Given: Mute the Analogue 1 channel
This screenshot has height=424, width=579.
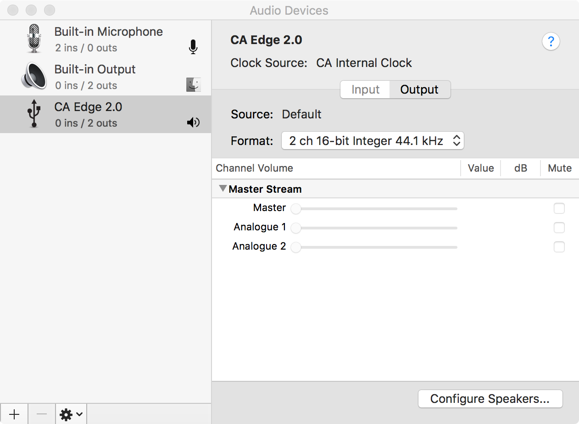Looking at the screenshot, I should (x=559, y=228).
